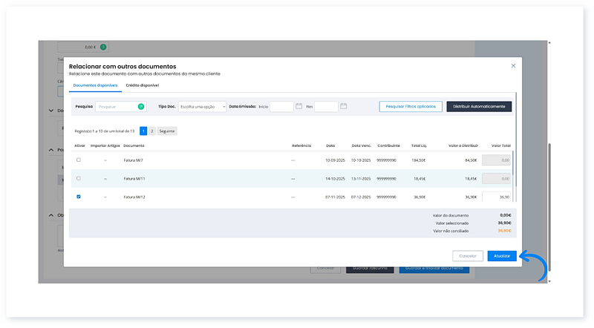Select the Documentos disponíveis tab

94,85
